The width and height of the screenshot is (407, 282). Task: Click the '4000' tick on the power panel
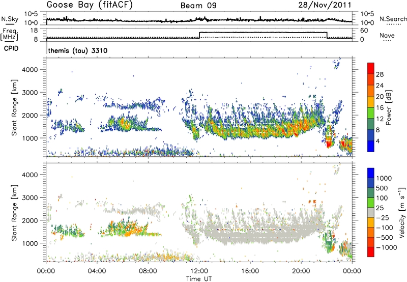click(30, 70)
